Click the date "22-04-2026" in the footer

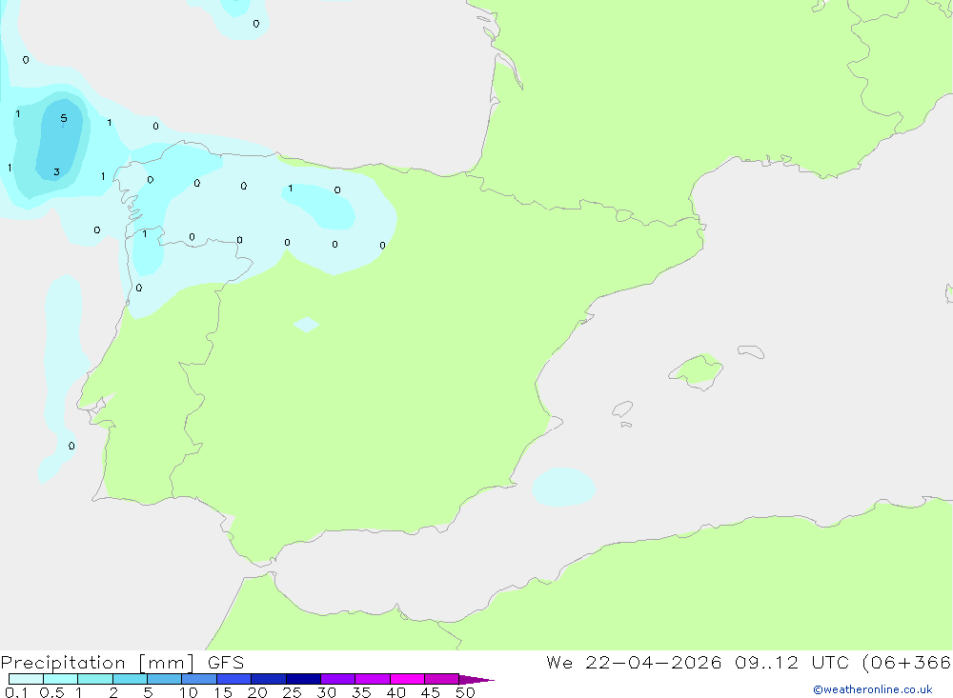(x=654, y=663)
